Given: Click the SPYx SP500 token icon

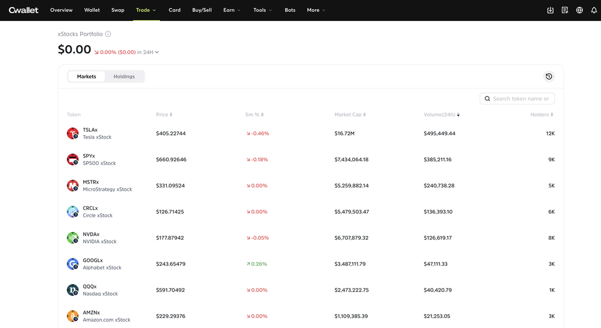Looking at the screenshot, I should tap(73, 159).
